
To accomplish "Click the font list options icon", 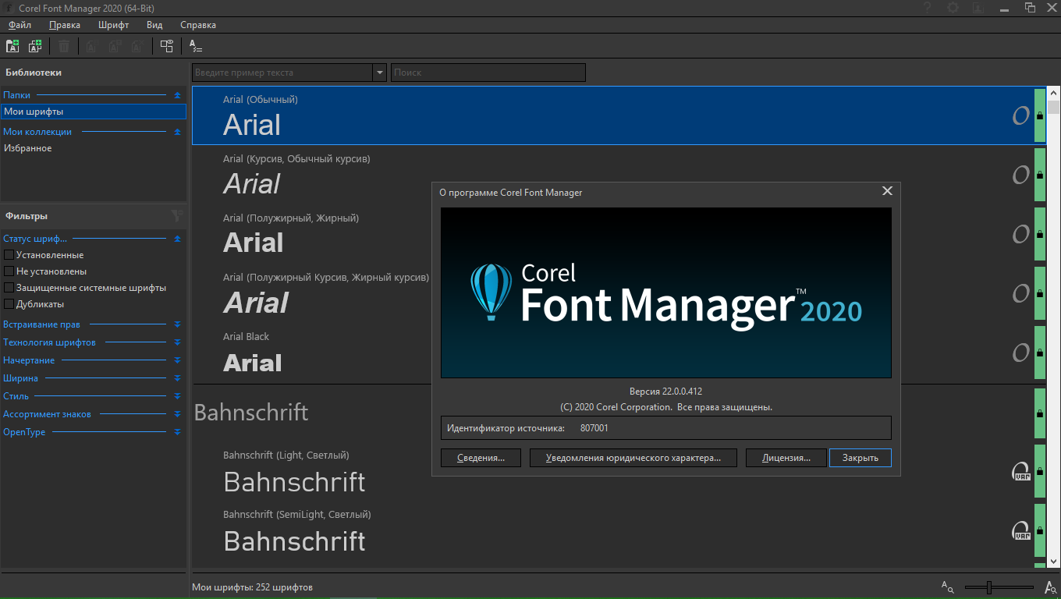I will [x=196, y=46].
